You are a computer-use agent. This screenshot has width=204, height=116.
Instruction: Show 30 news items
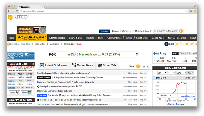[143, 66]
